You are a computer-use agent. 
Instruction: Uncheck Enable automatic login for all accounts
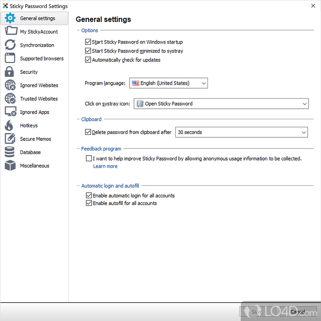[89, 195]
